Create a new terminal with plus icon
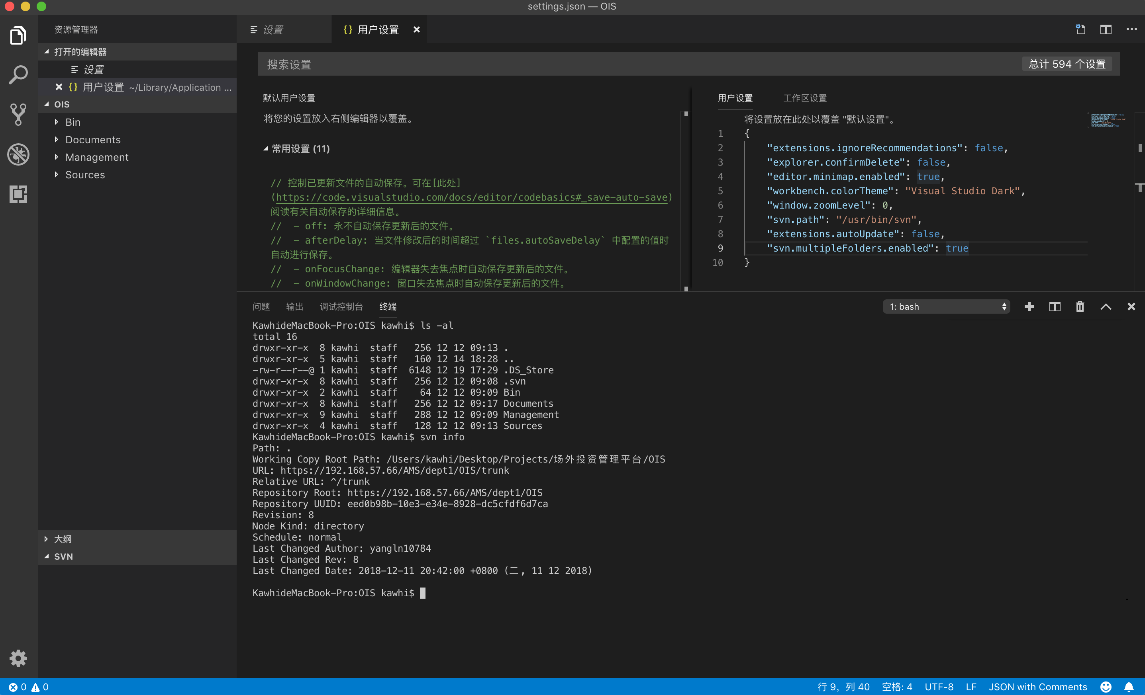The width and height of the screenshot is (1145, 695). coord(1029,307)
